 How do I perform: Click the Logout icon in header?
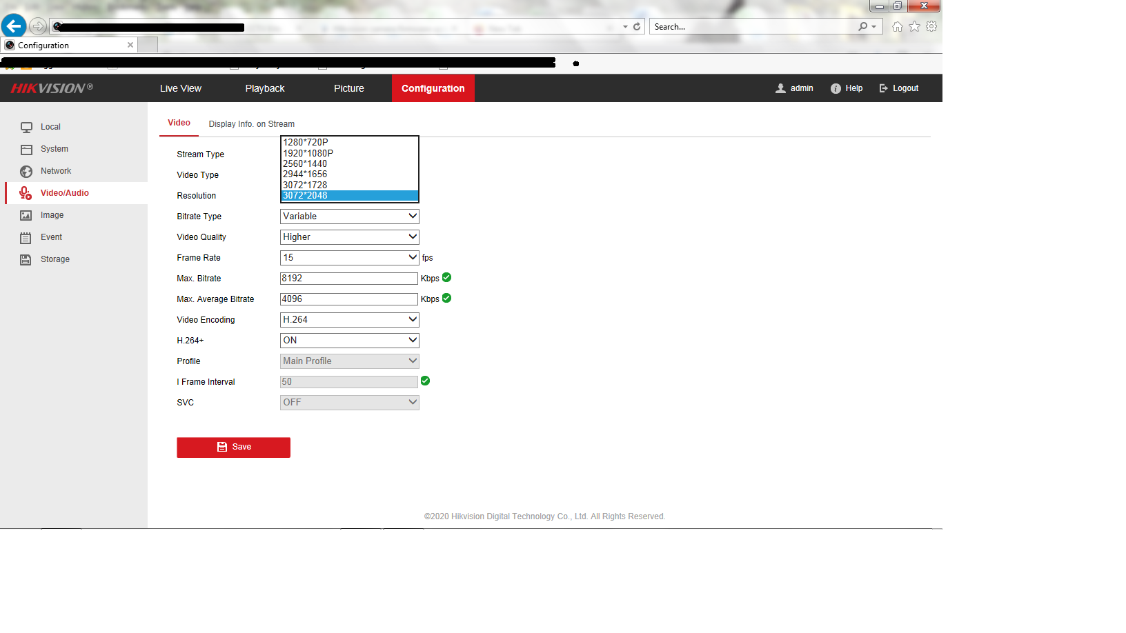[883, 89]
